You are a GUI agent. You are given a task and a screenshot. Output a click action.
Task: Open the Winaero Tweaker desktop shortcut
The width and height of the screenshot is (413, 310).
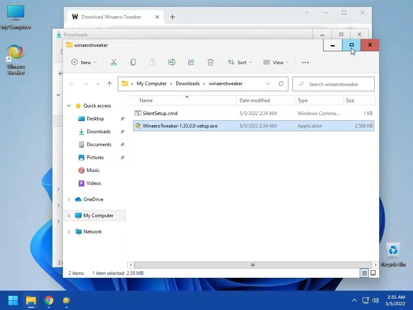16,60
